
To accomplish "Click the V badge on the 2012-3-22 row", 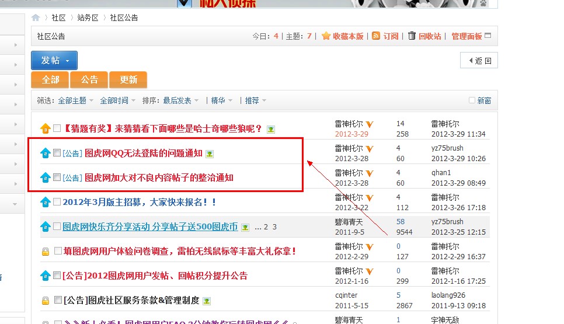I will click(370, 198).
